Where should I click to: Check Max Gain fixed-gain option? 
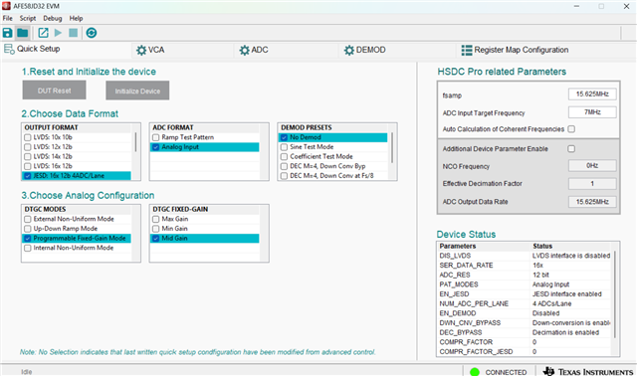(155, 219)
